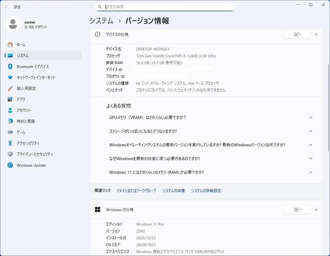Expand the ストレージがいっぱいになる question
The width and height of the screenshot is (330, 256).
311,131
